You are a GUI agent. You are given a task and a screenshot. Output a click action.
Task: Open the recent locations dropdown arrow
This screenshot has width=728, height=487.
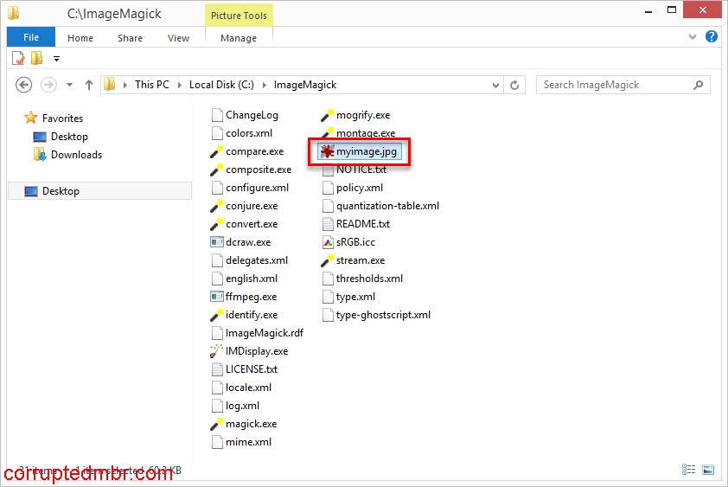pyautogui.click(x=68, y=85)
